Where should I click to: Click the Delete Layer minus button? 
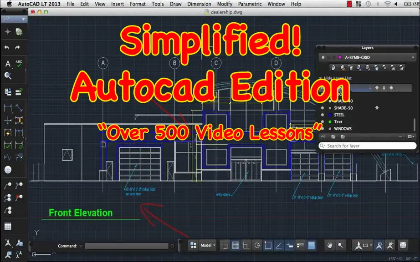(400, 137)
